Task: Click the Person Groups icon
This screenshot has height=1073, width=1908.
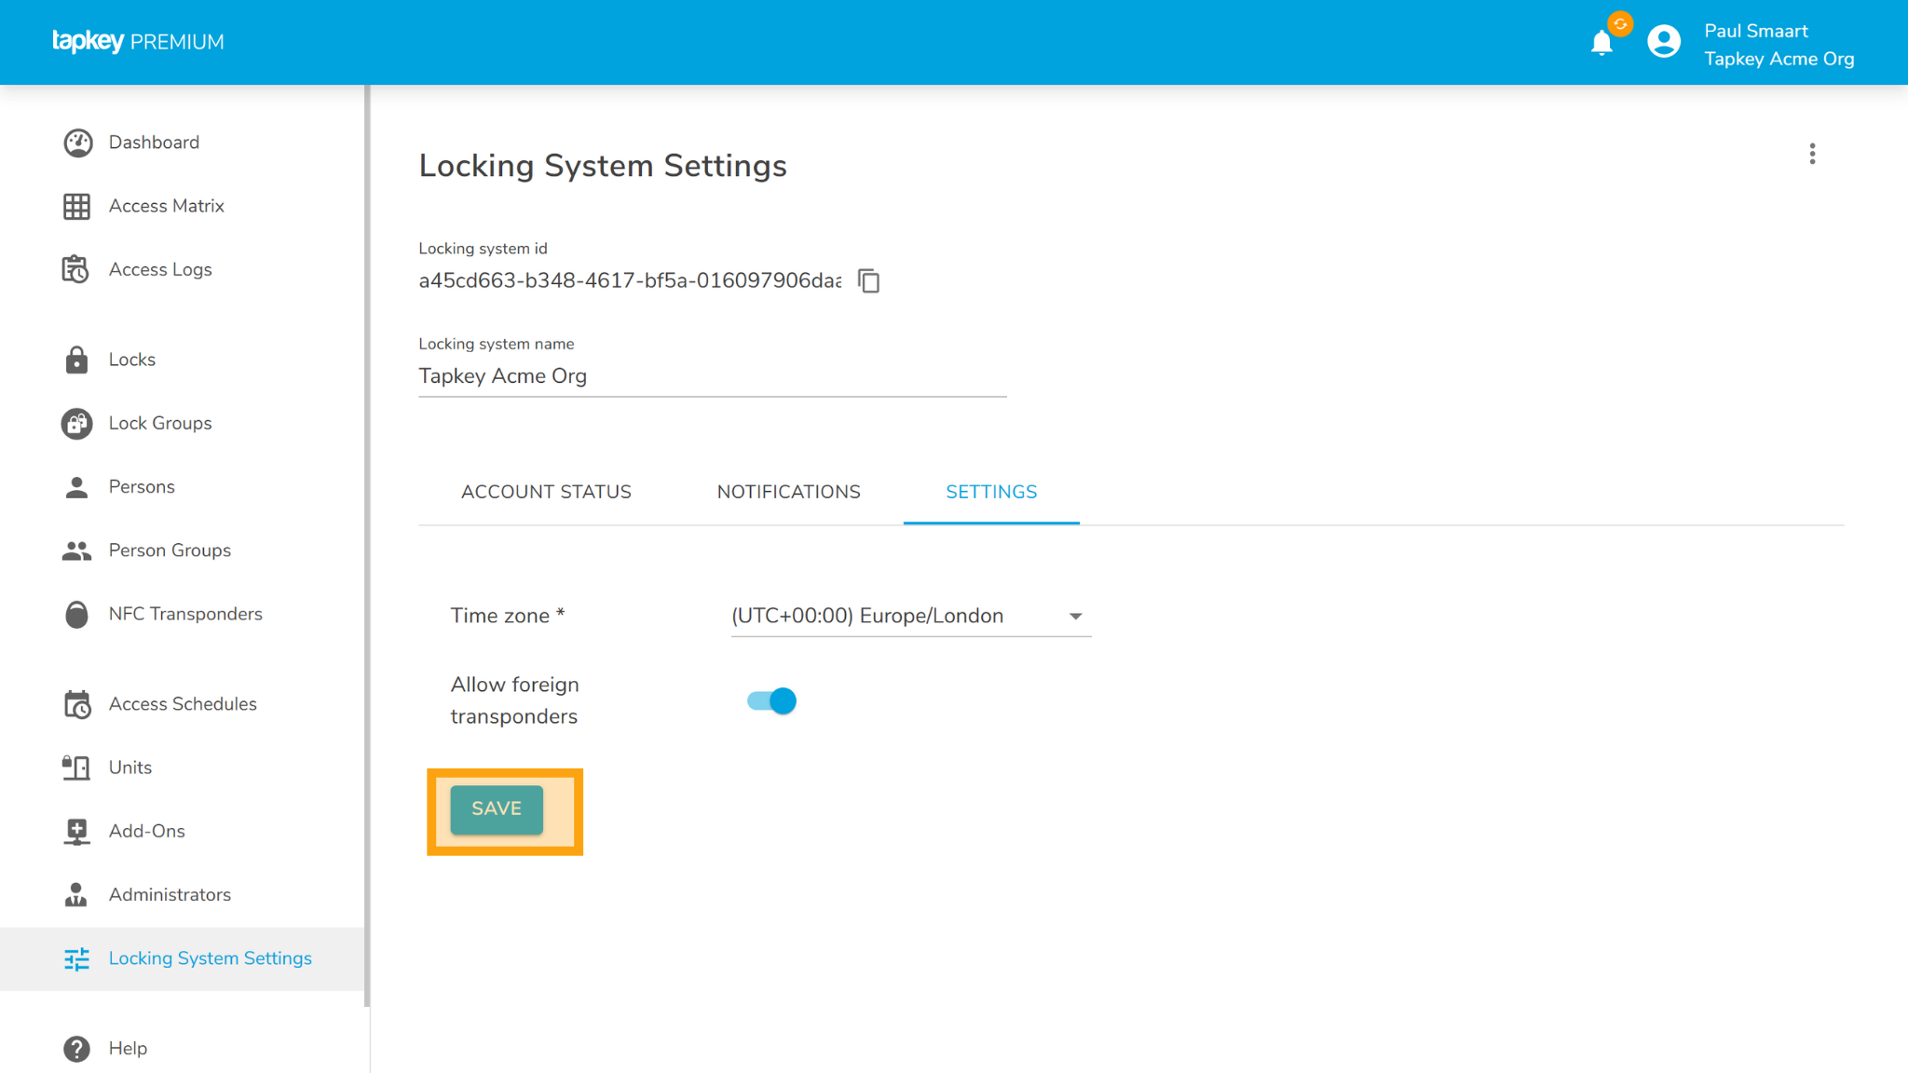Action: coord(76,550)
